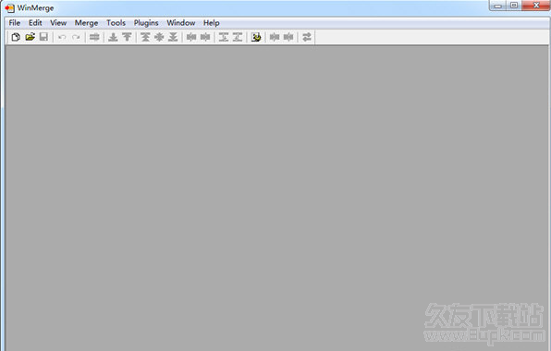
Task: Open the Merge menu
Action: pyautogui.click(x=87, y=23)
